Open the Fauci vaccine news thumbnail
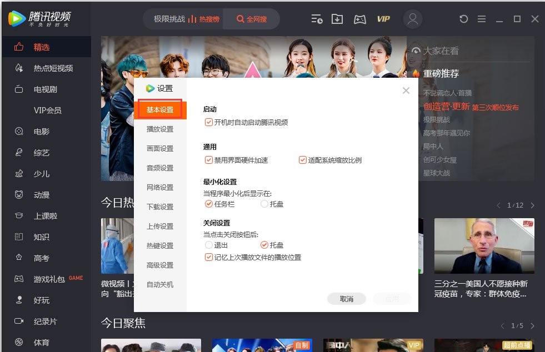Image resolution: width=545 pixels, height=352 pixels. pyautogui.click(x=483, y=245)
